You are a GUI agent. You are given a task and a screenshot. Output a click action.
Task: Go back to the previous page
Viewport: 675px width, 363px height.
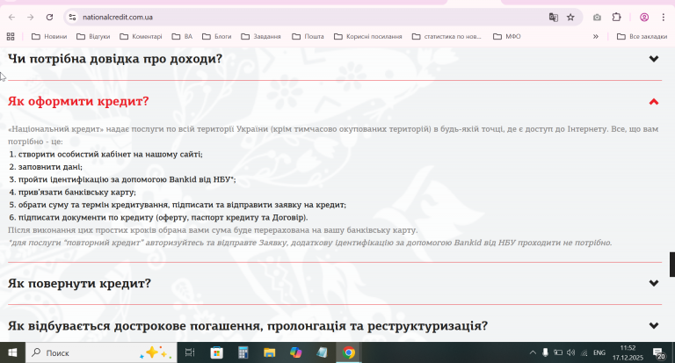pyautogui.click(x=11, y=18)
